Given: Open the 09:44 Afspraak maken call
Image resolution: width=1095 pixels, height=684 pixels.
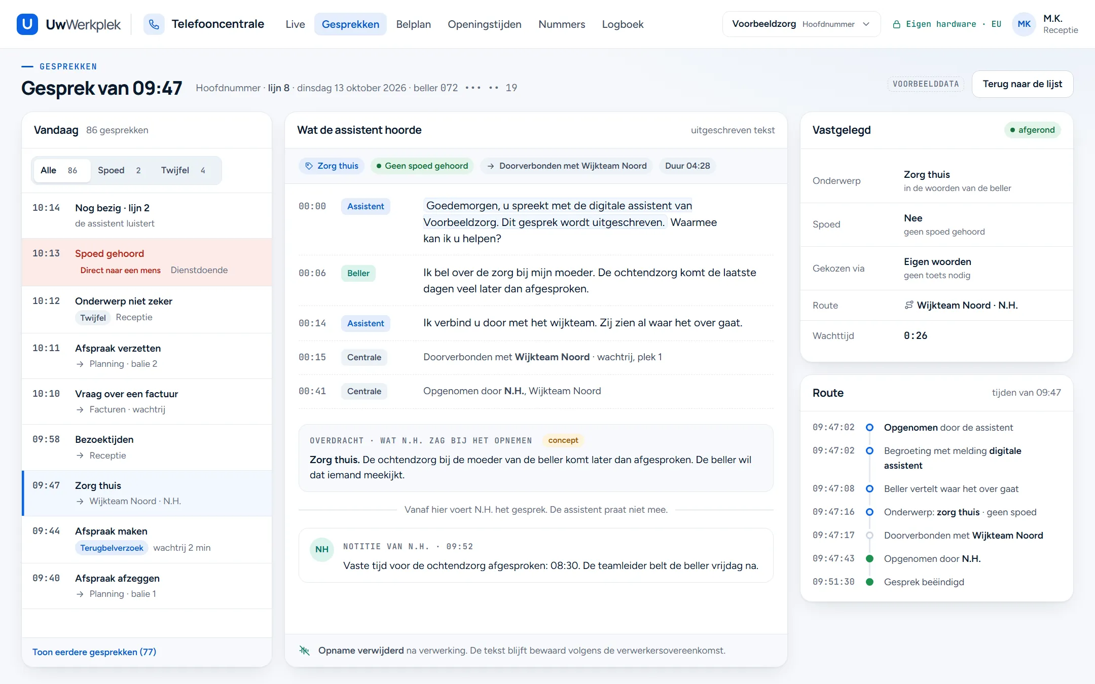Looking at the screenshot, I should tap(147, 540).
